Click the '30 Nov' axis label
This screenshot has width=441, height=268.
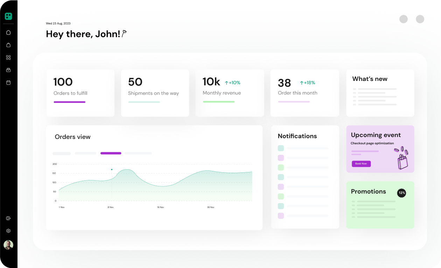(x=210, y=207)
